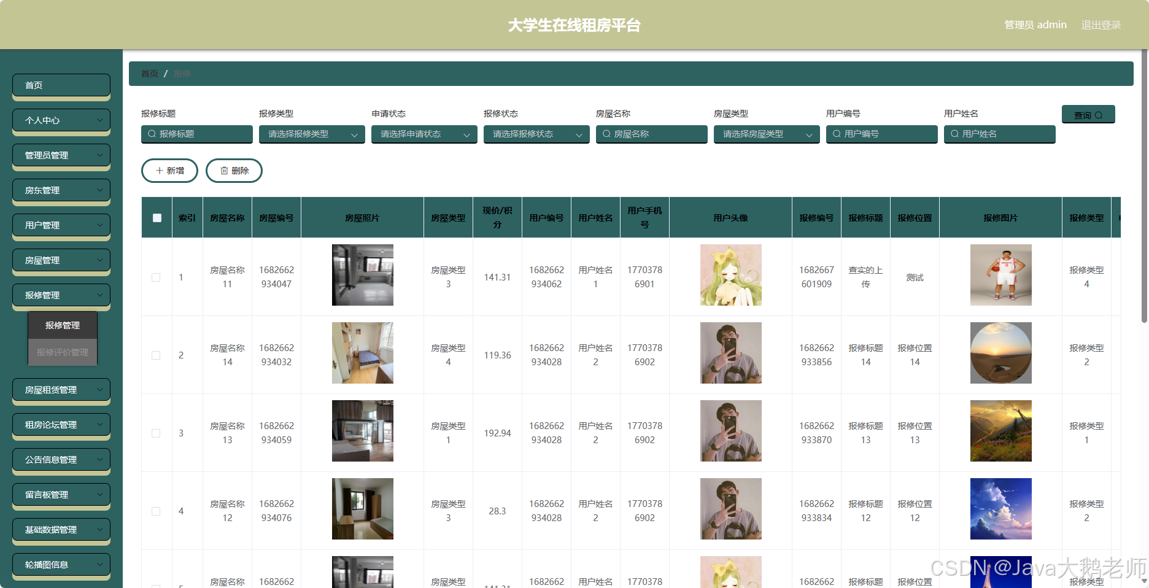Click the page vertical scrollbar
1149x588 pixels.
coord(1145,186)
